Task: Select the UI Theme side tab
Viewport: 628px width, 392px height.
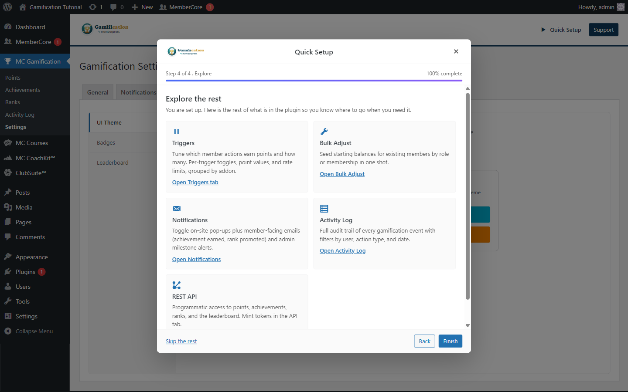Action: pyautogui.click(x=123, y=122)
